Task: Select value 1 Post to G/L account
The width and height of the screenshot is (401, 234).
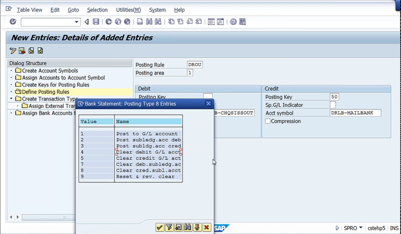Action: (x=131, y=133)
